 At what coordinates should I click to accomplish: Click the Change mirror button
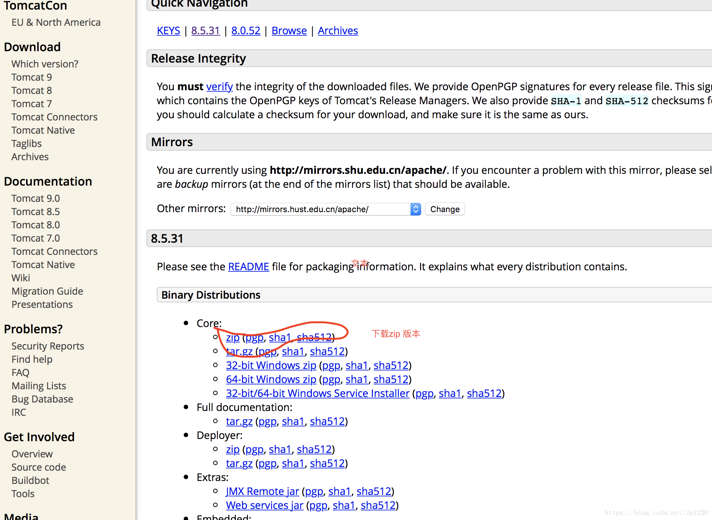pos(445,209)
